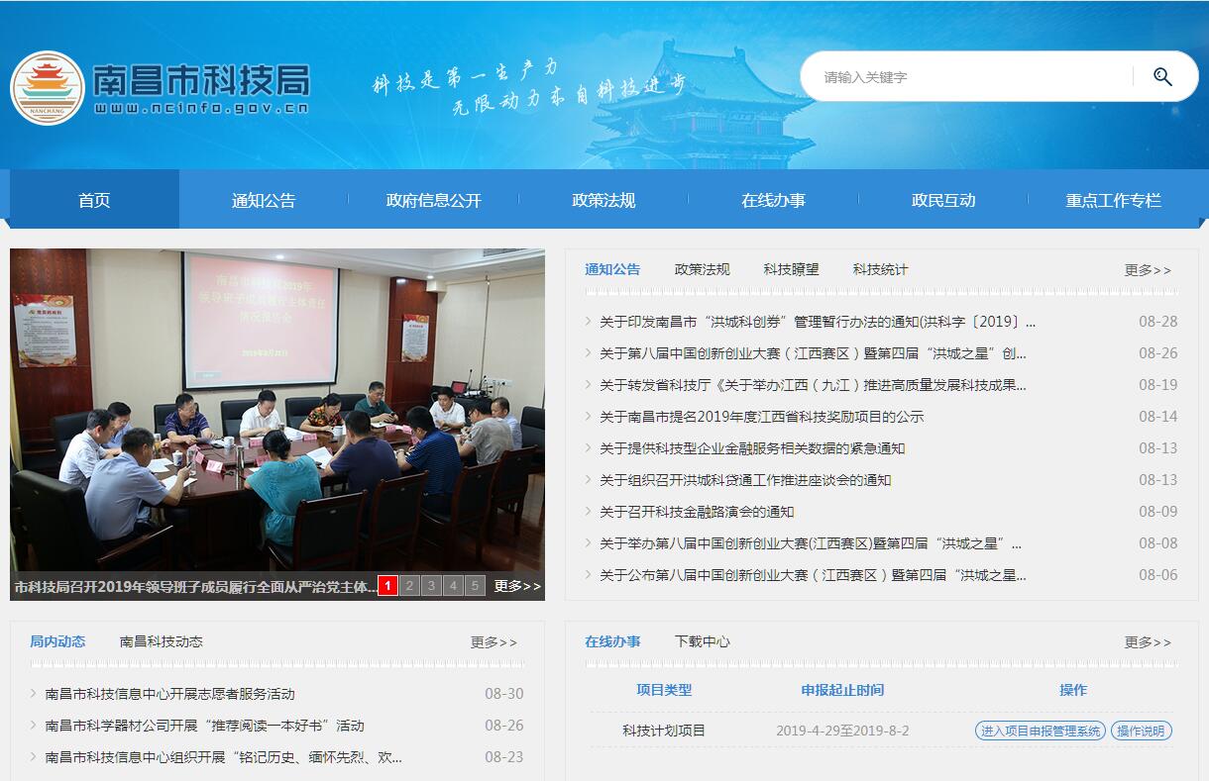Viewport: 1209px width, 781px height.
Task: Open 政府信息公开 in the navigation bar
Action: tap(434, 200)
